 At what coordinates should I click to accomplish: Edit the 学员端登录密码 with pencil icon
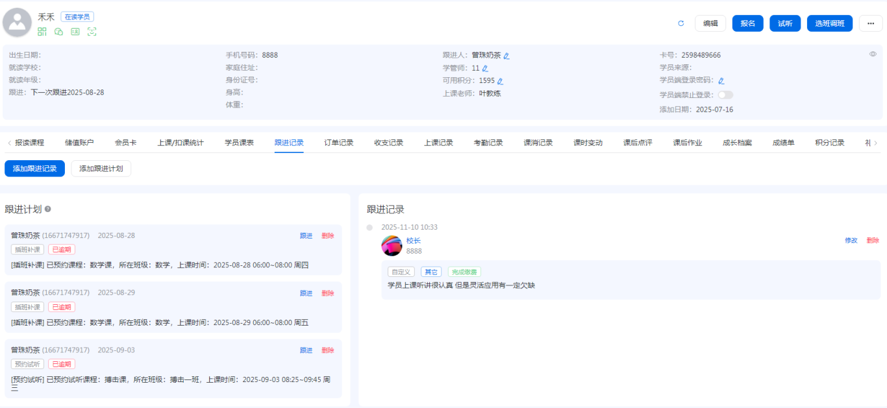(x=721, y=81)
